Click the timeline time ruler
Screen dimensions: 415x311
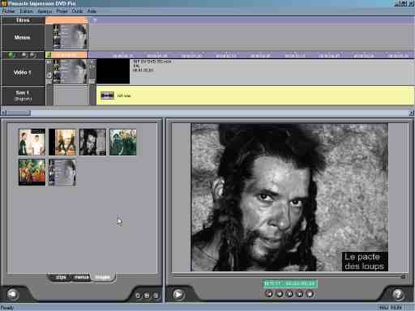click(x=251, y=55)
